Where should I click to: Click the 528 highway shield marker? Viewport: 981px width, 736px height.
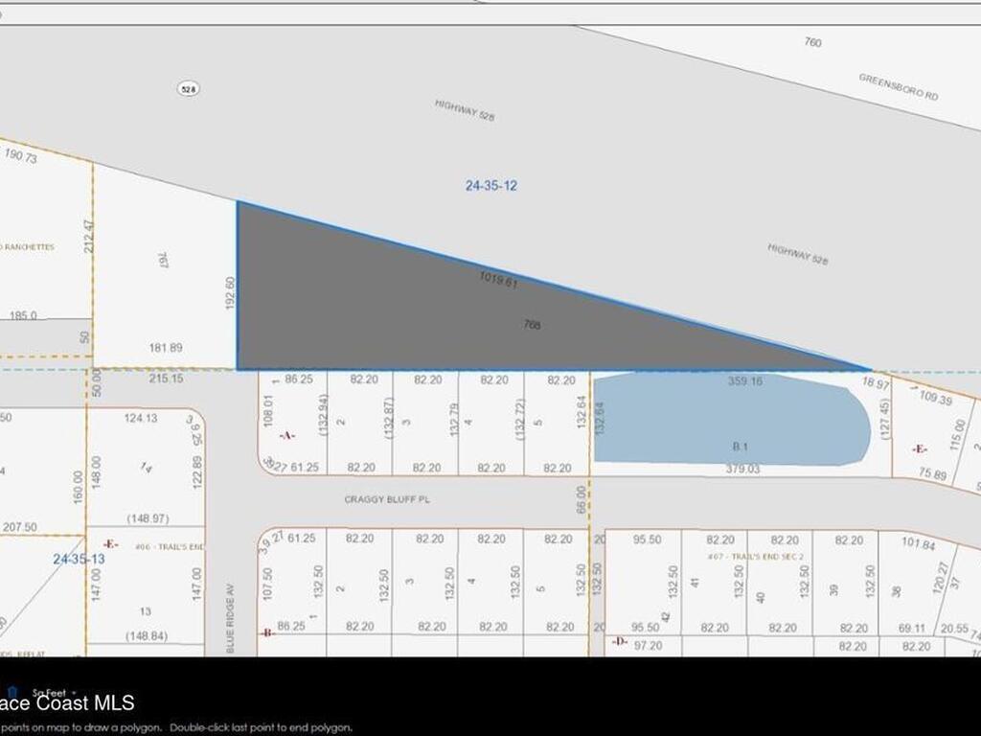(x=188, y=87)
